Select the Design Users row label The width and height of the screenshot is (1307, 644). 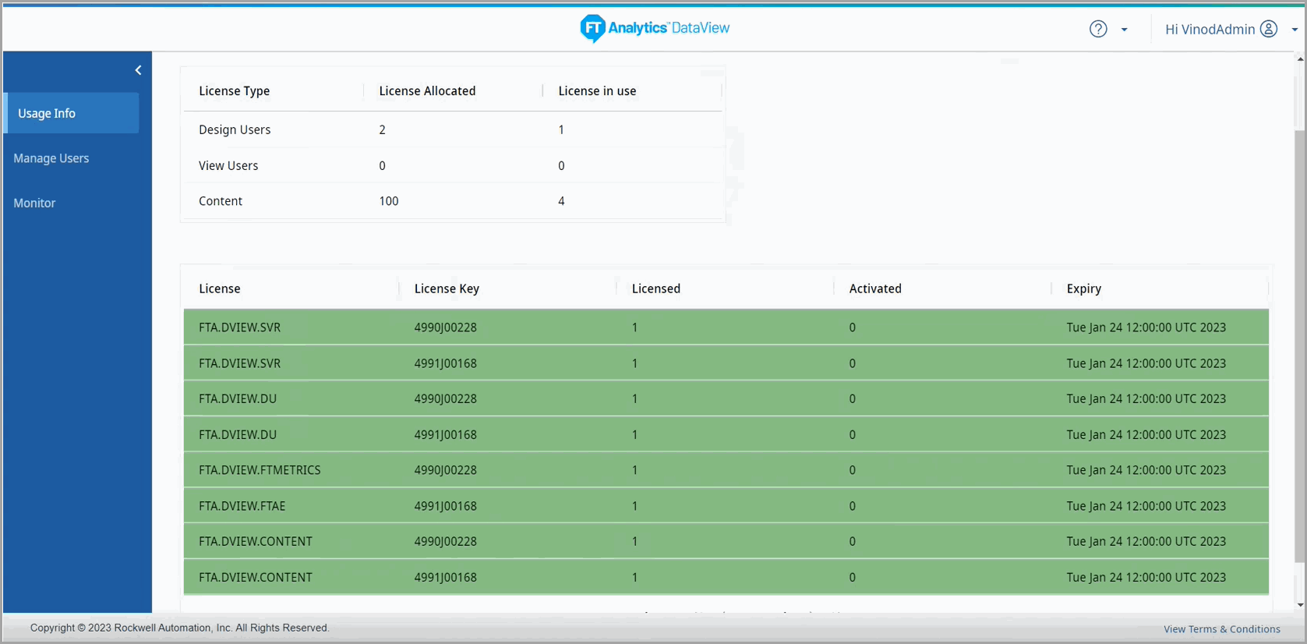point(235,129)
